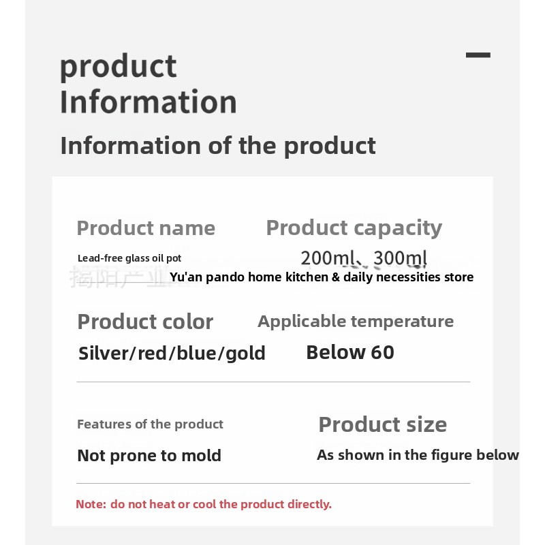Screen dimensions: 545x545
Task: Click "Silver/red/blue/gold" color options text
Action: click(172, 353)
